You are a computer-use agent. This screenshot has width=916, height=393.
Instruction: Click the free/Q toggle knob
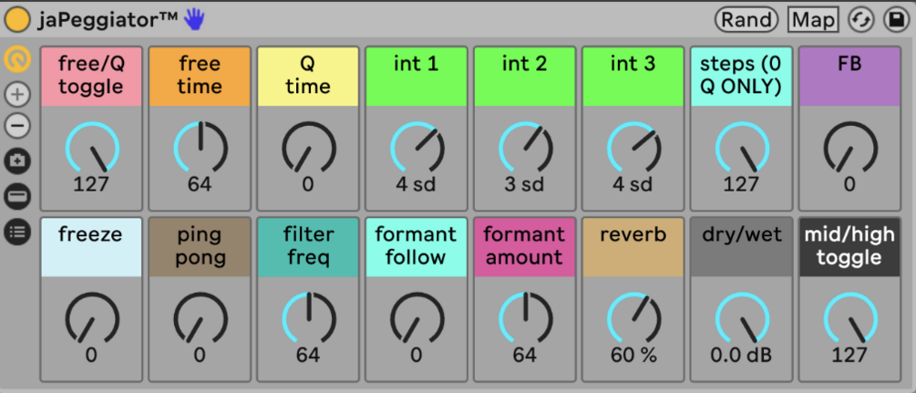[x=92, y=149]
